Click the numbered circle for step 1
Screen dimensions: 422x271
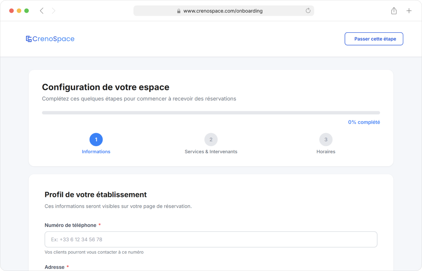tap(96, 139)
